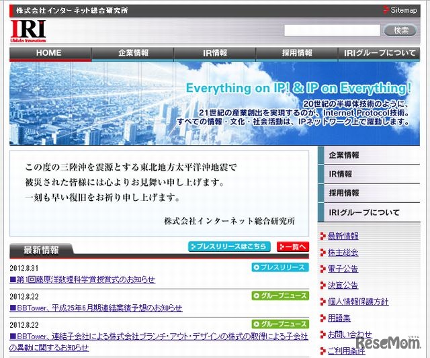This screenshot has width=430, height=358.
Task: Click the earthquake condolence message box
Action: tap(159, 193)
